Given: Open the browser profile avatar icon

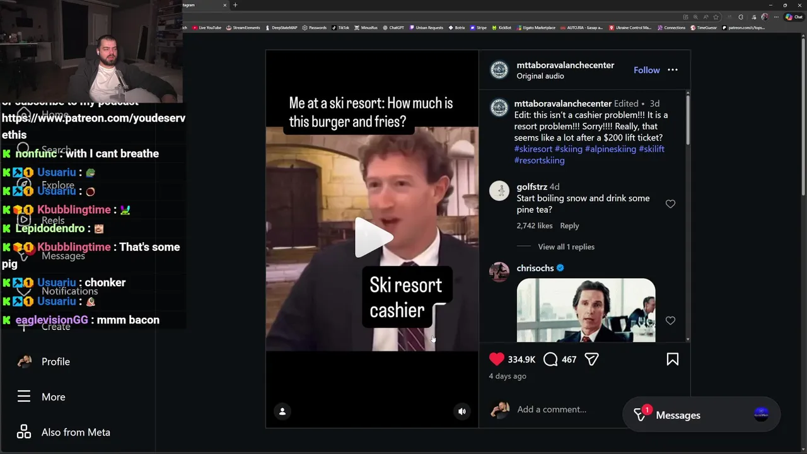Looking at the screenshot, I should 765,17.
